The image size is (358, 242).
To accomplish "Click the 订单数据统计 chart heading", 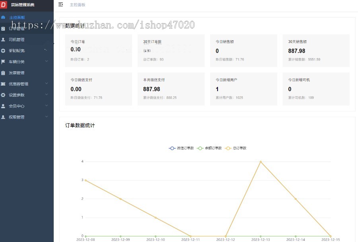I will [x=80, y=125].
